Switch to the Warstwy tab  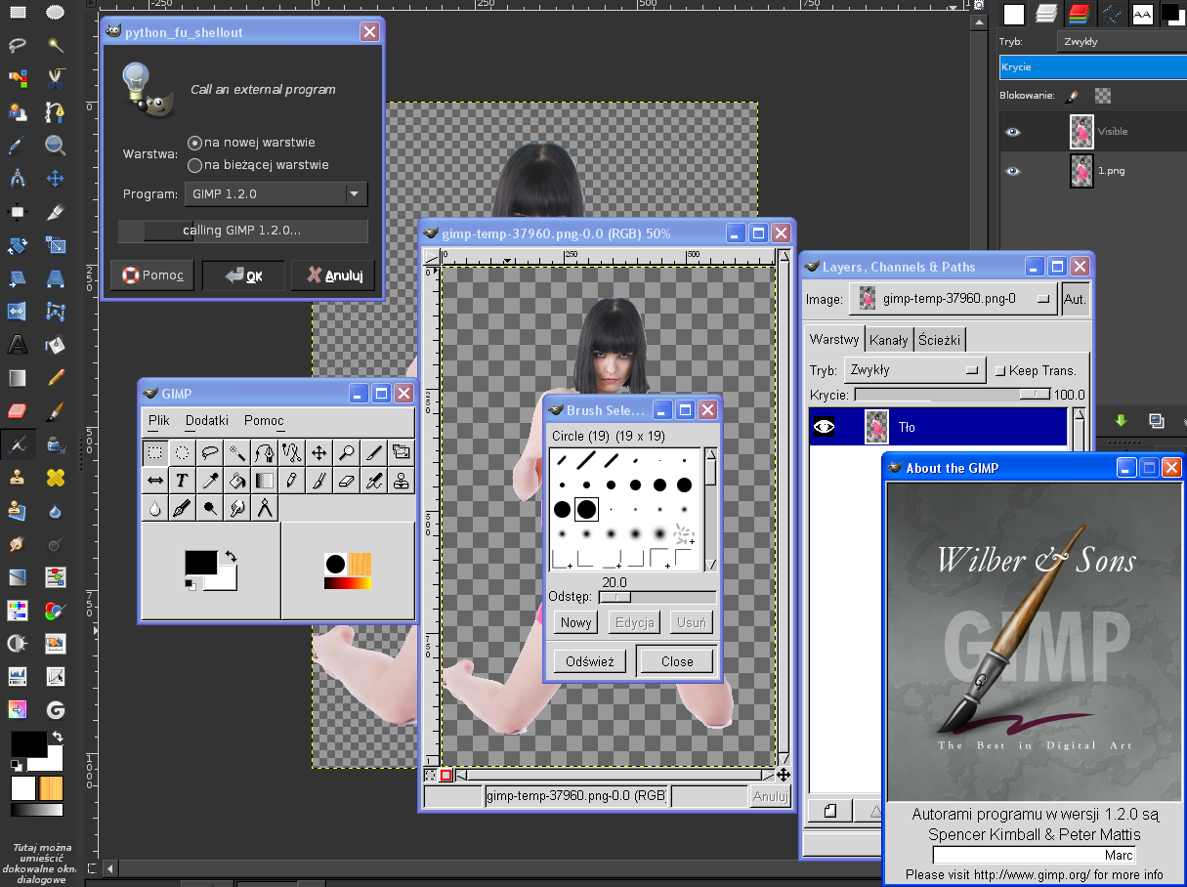(x=834, y=339)
